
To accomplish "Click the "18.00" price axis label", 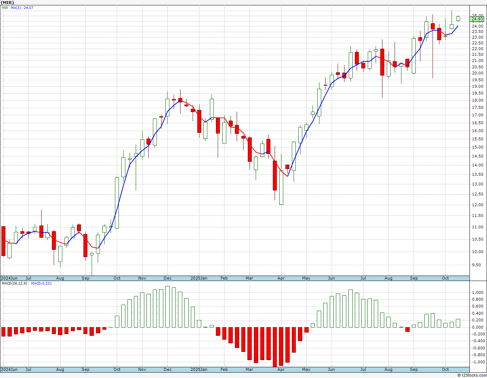I will 477,101.
